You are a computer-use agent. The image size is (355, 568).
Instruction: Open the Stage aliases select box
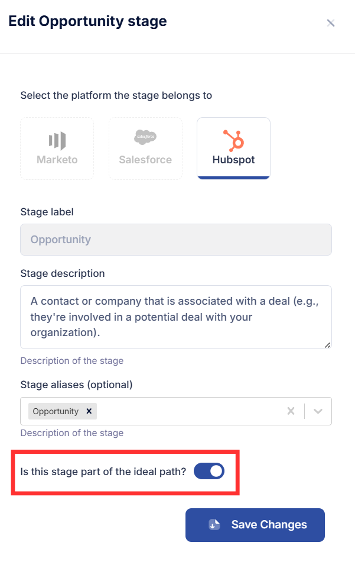[176, 411]
